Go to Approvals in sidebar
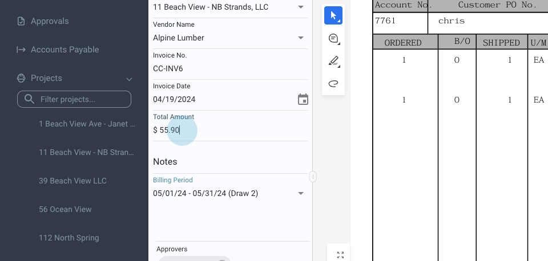The width and height of the screenshot is (548, 261). tap(50, 21)
